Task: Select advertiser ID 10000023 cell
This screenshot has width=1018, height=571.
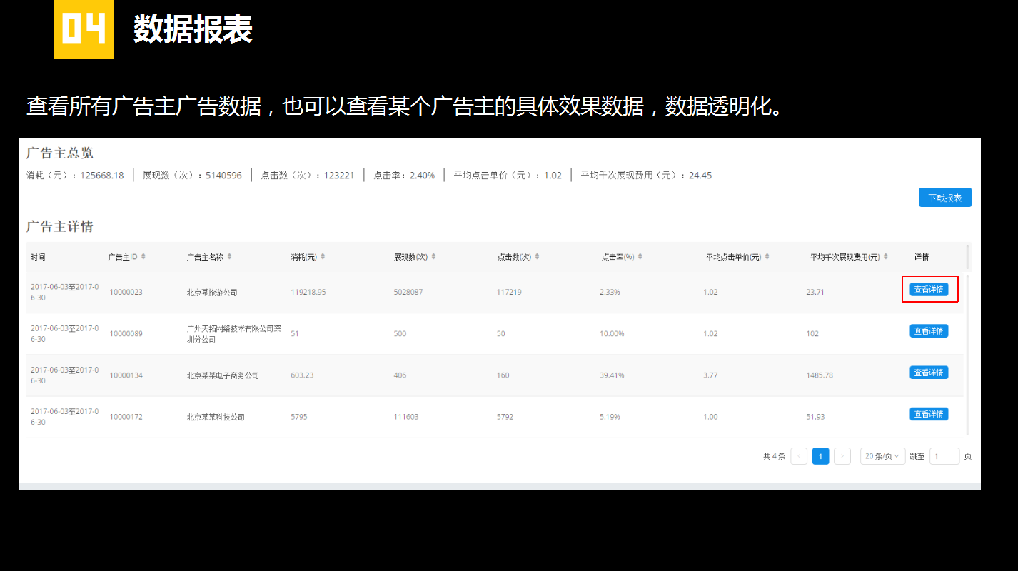Action: coord(126,292)
